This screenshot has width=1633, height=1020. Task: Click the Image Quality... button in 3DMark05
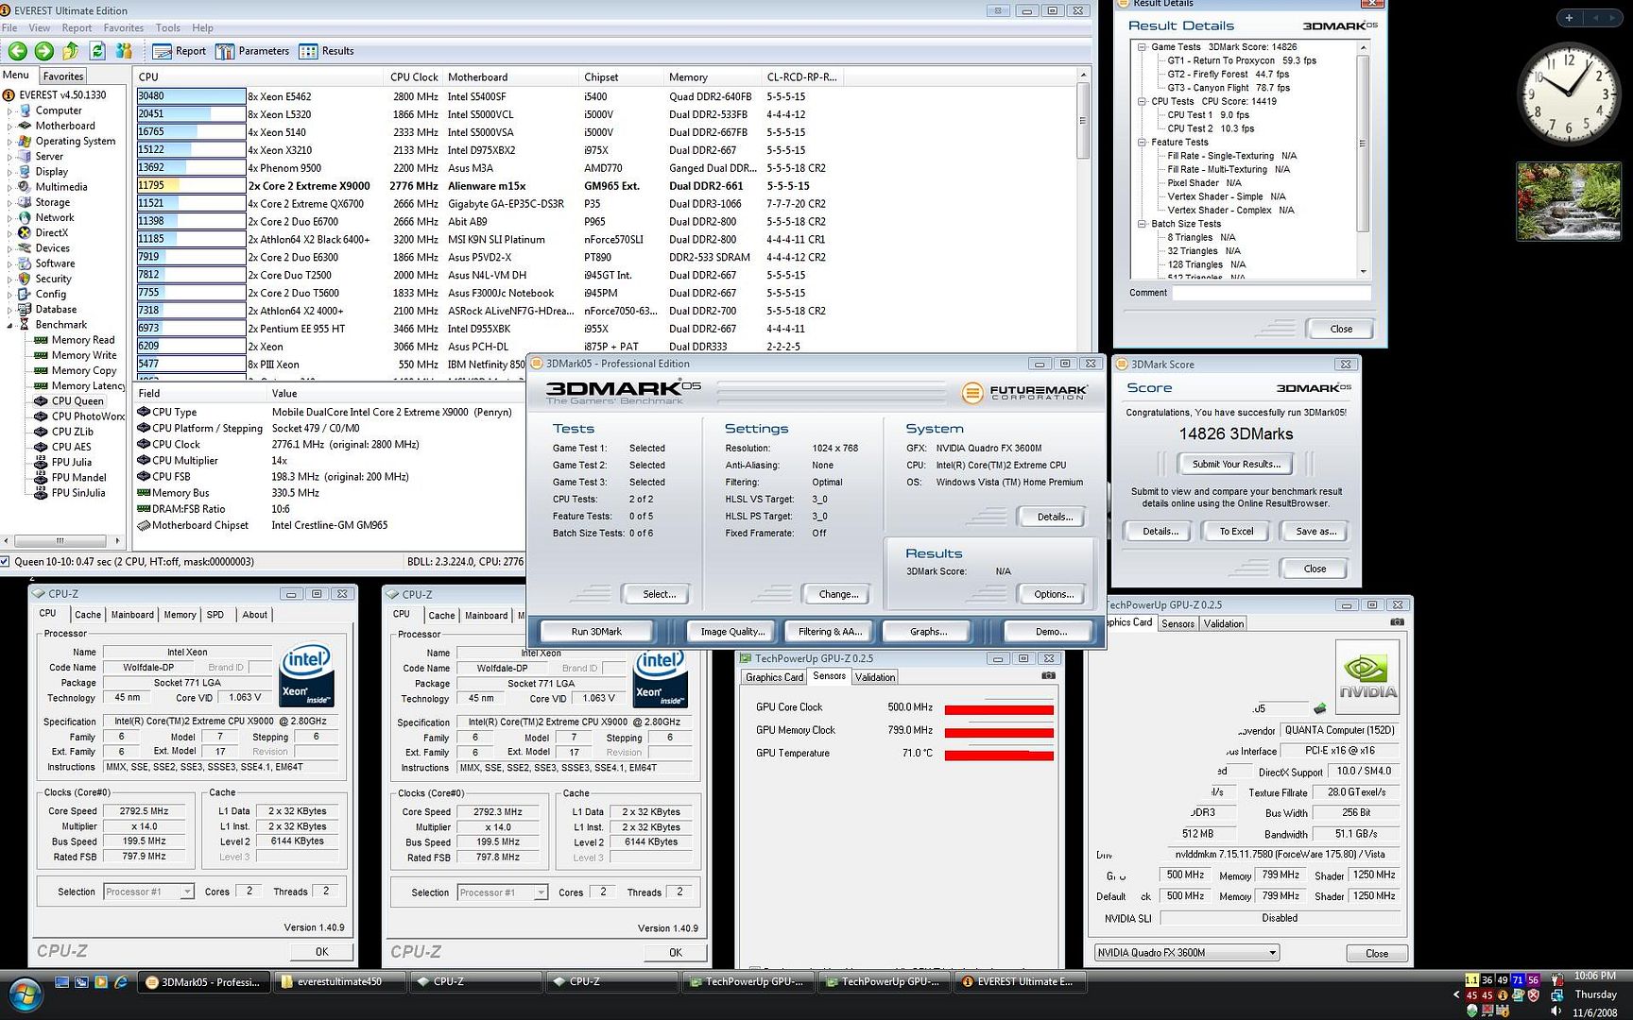(x=732, y=632)
